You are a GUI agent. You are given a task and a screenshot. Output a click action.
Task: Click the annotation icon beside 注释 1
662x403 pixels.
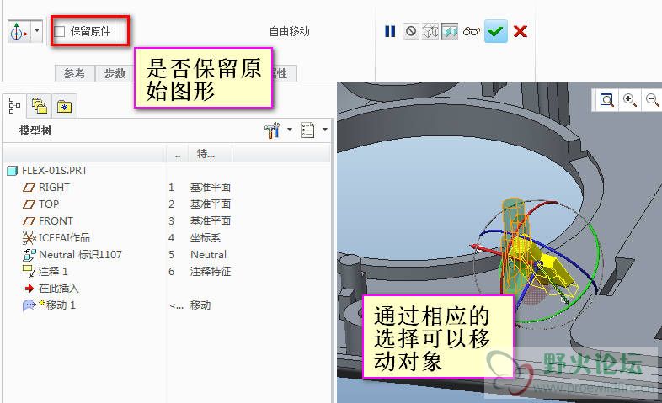pos(29,271)
